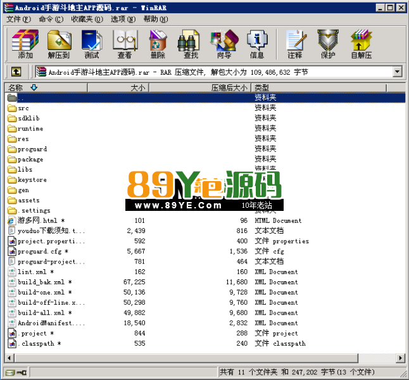Go up one level with the arrow button
The width and height of the screenshot is (409, 380).
click(16, 72)
